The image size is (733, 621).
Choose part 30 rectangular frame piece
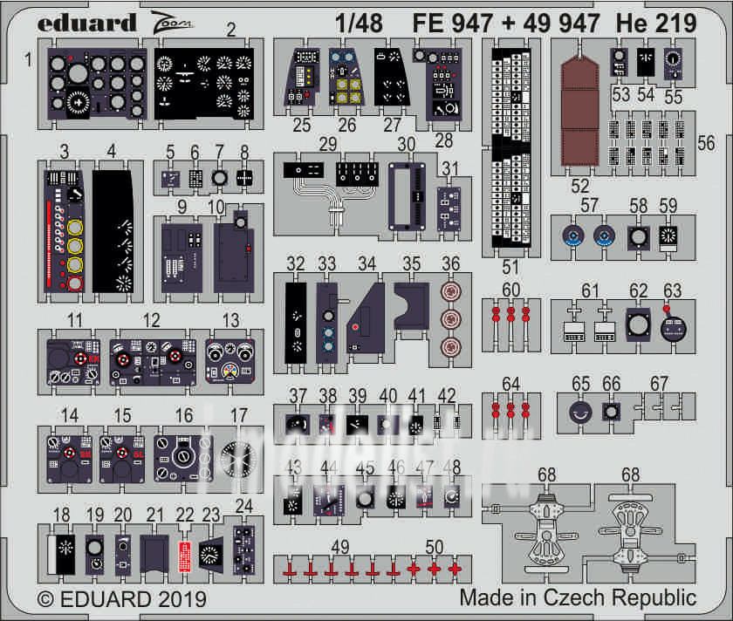pyautogui.click(x=408, y=196)
